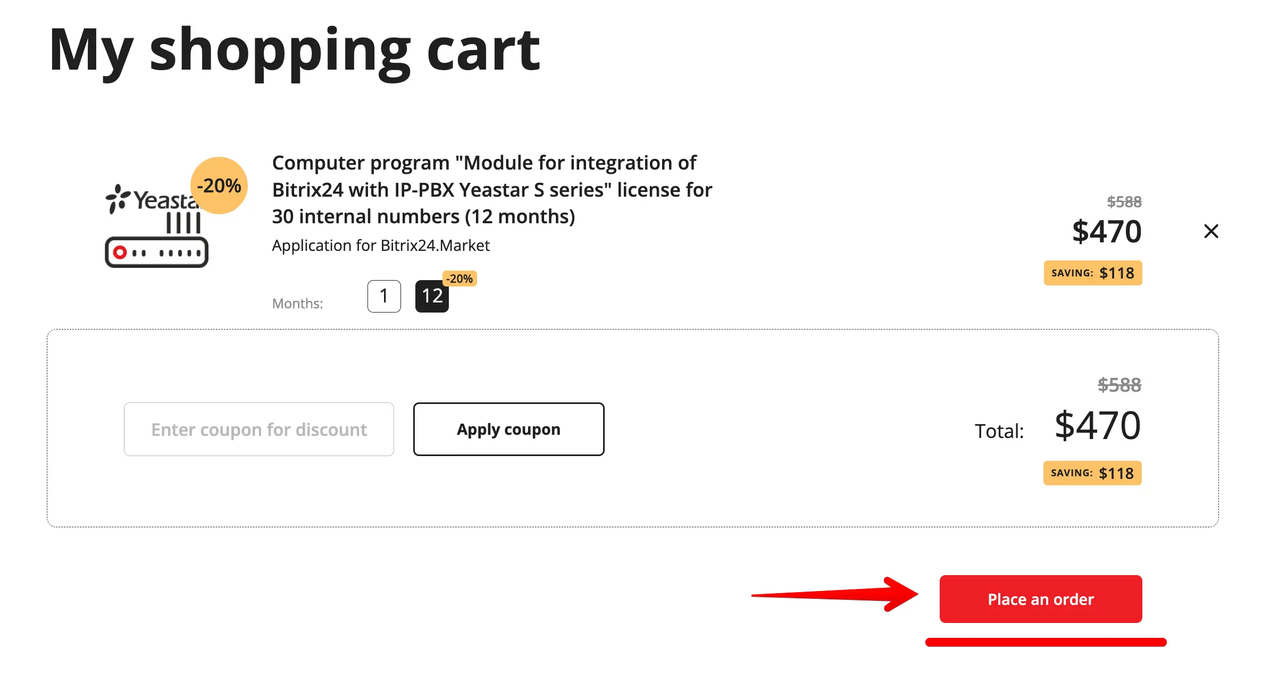Click the My shopping cart heading
This screenshot has width=1287, height=674.
point(294,50)
